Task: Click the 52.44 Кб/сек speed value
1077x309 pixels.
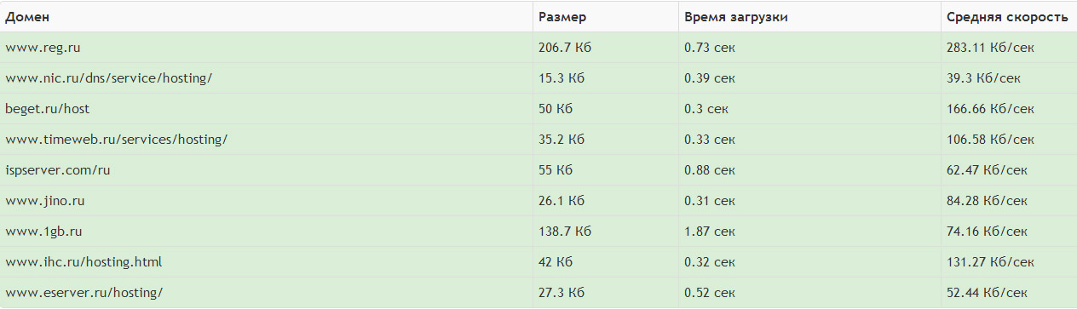Action: click(x=987, y=293)
